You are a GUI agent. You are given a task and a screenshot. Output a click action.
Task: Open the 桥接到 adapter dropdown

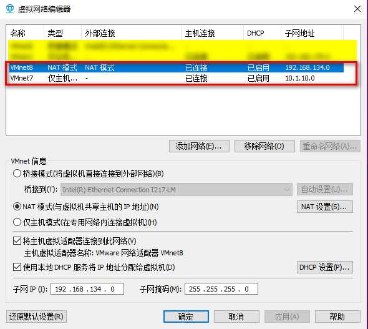click(x=177, y=190)
